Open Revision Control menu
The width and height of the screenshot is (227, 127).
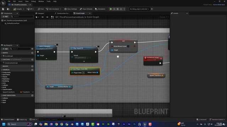(x=217, y=120)
